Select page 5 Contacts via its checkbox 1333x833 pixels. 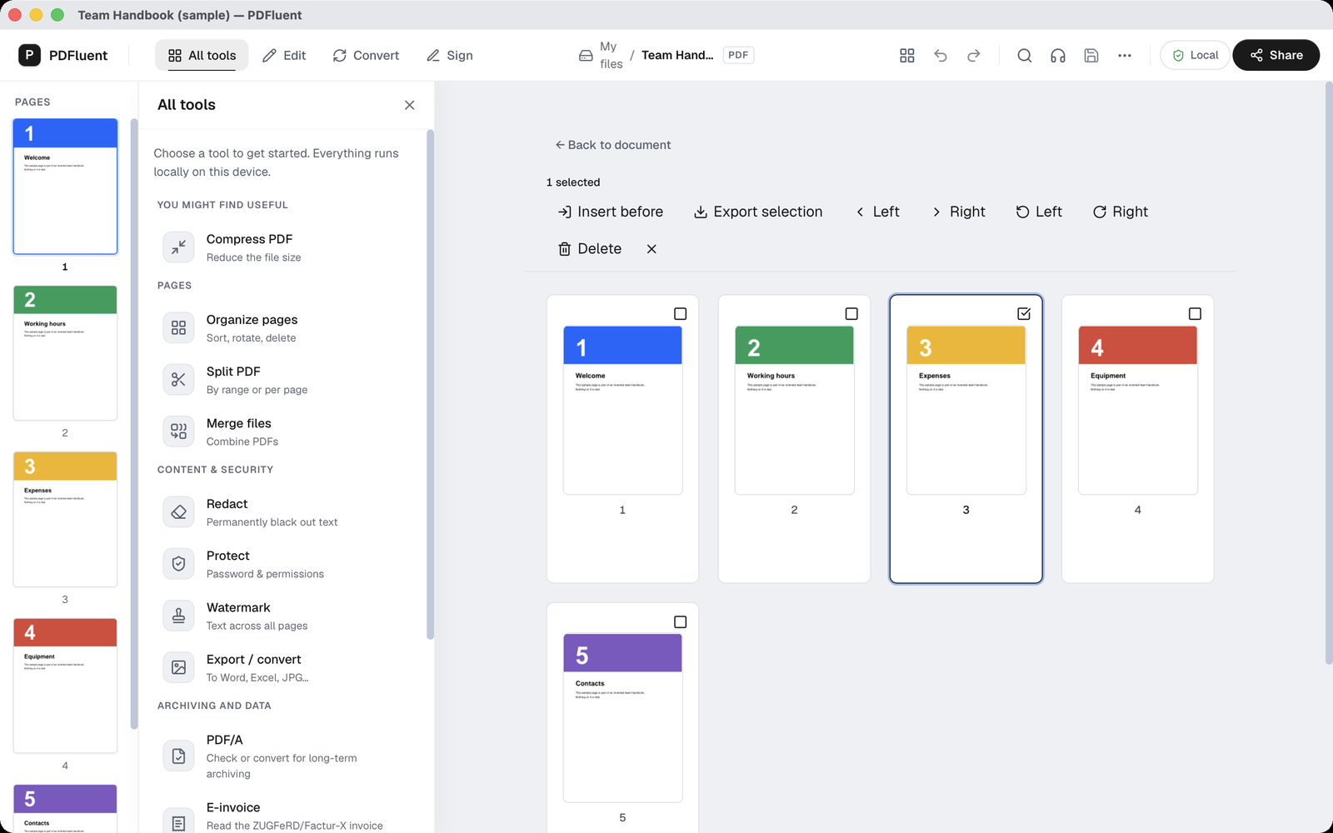(x=680, y=622)
